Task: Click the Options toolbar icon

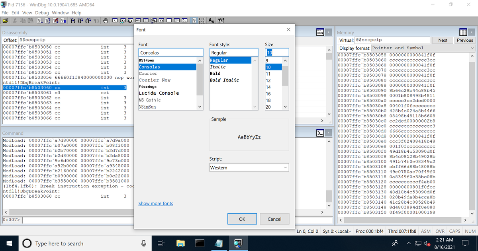Action: point(220,20)
